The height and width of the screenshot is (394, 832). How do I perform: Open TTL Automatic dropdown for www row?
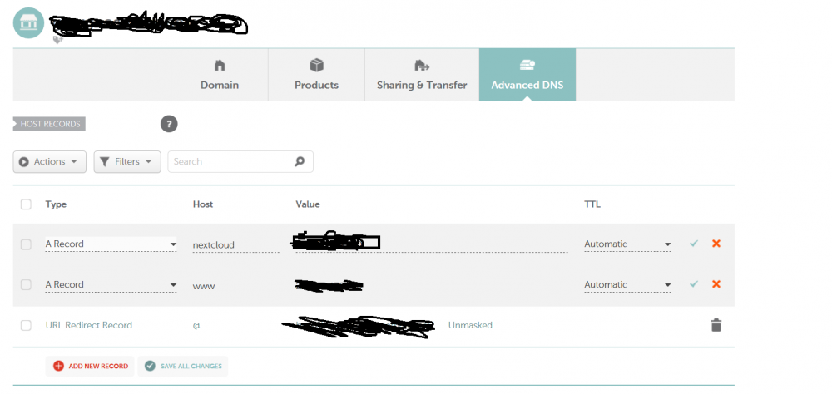coord(627,285)
